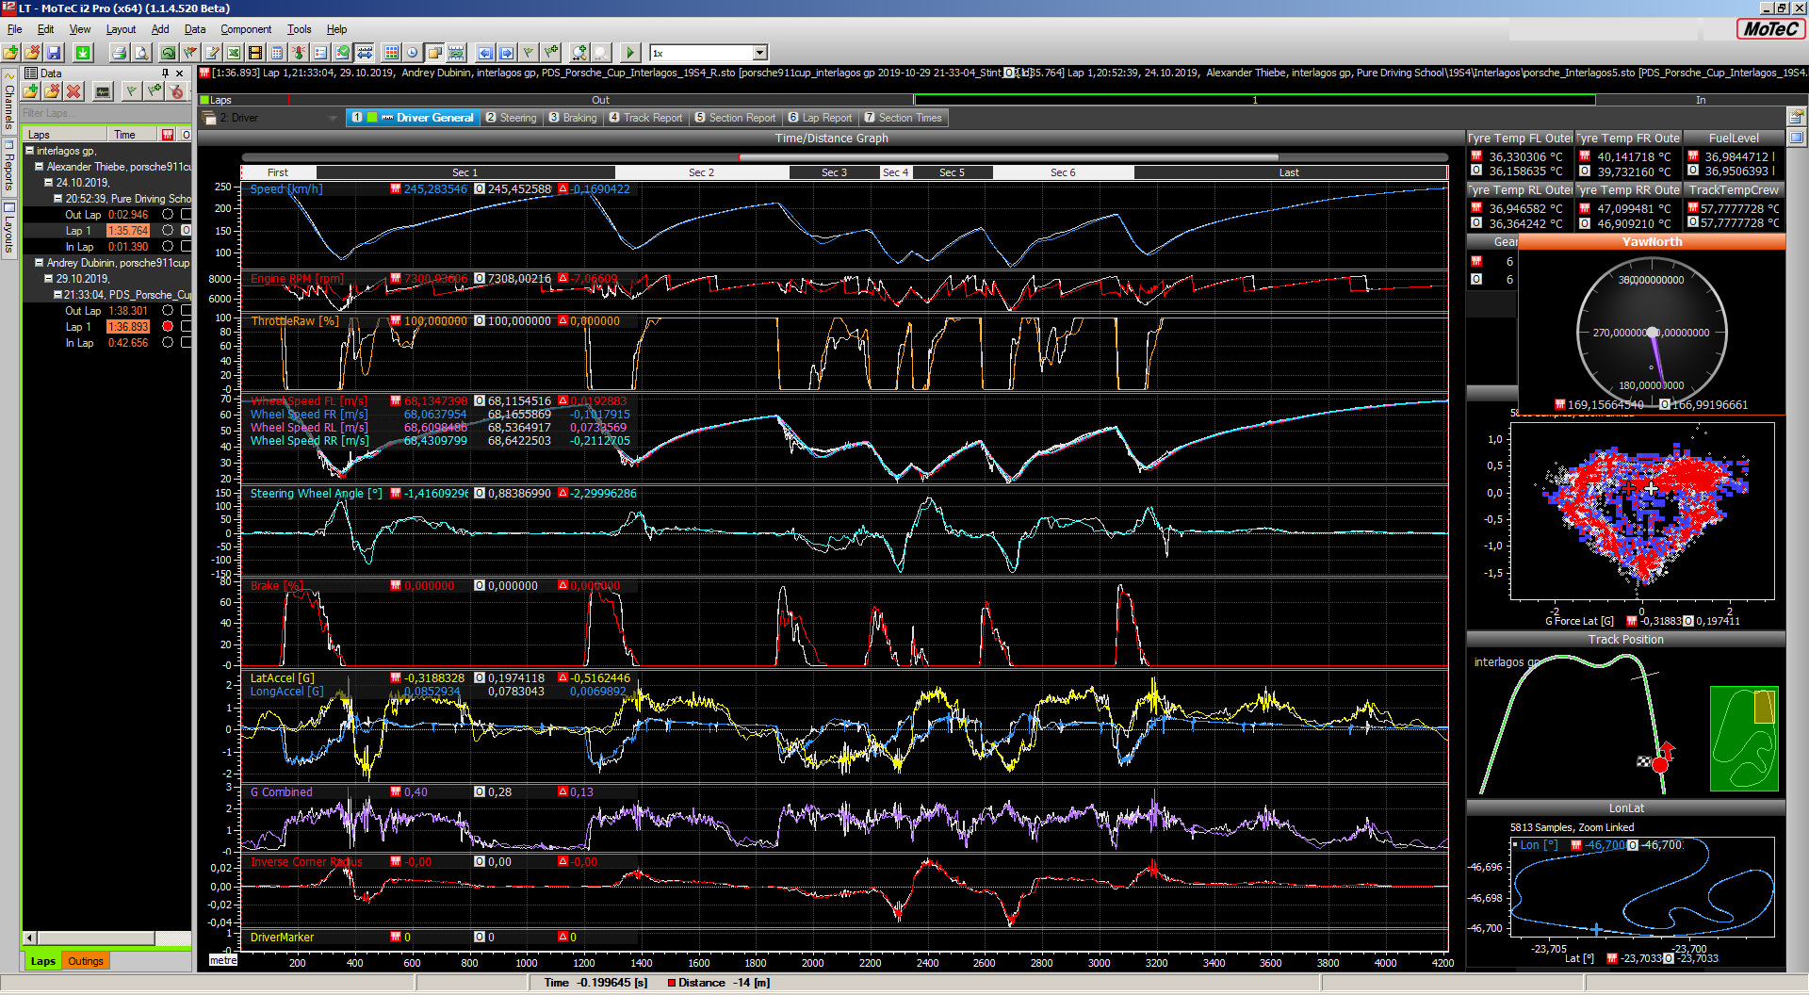Select main radio for the 0:02.946 Out Lap
This screenshot has width=1809, height=995.
(x=168, y=214)
